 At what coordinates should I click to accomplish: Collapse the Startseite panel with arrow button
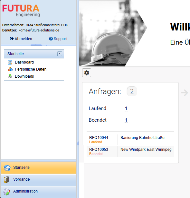[x=60, y=54]
